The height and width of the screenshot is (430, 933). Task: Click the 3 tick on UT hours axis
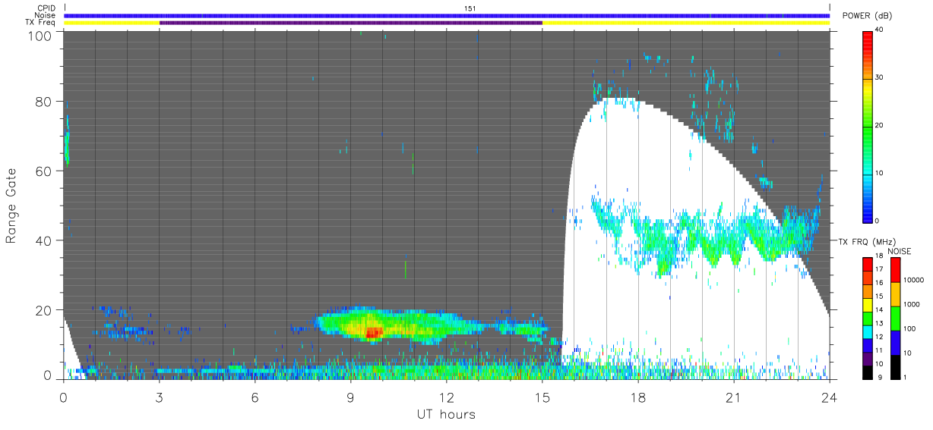pos(159,397)
